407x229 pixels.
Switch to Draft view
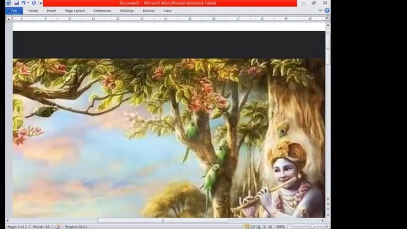(270, 226)
